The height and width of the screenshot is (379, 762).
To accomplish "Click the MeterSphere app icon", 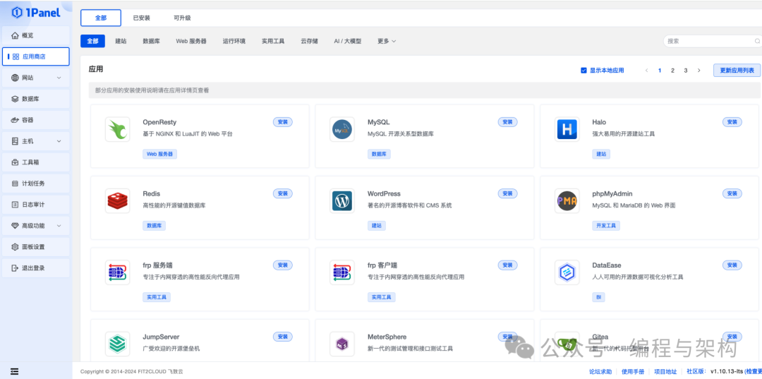I will [x=342, y=344].
